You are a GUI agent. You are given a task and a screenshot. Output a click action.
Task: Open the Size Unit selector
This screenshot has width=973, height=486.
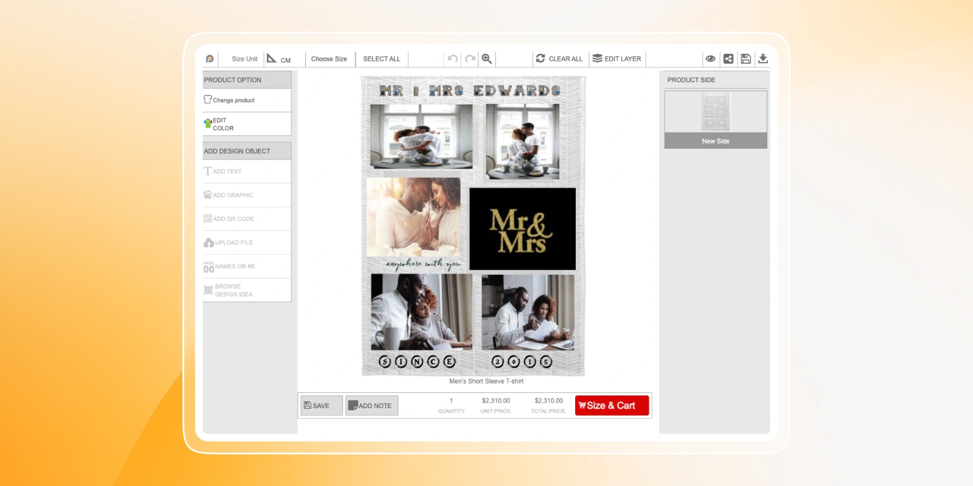pyautogui.click(x=243, y=58)
